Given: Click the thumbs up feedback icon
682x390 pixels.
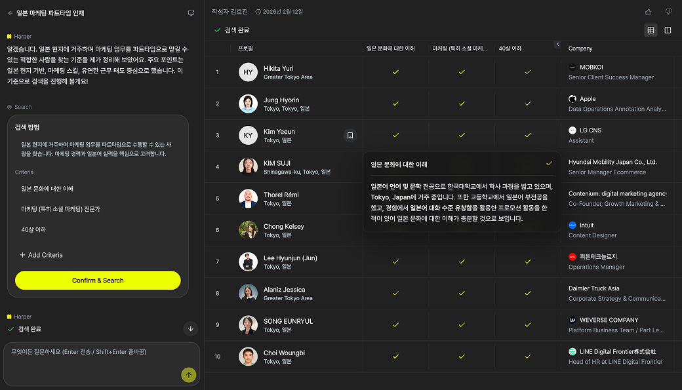Looking at the screenshot, I should tap(648, 11).
